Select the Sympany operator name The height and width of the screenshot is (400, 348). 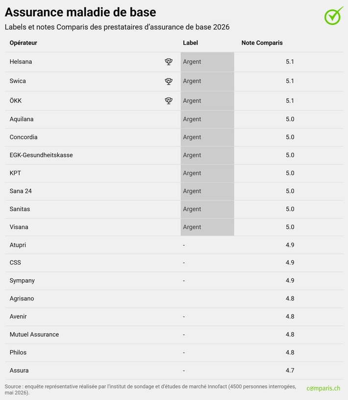[22, 281]
